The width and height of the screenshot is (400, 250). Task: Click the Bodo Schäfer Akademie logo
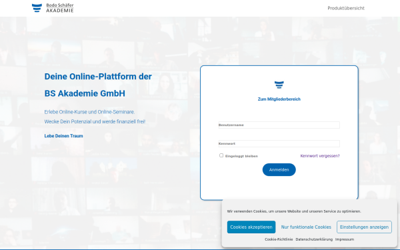click(x=53, y=8)
